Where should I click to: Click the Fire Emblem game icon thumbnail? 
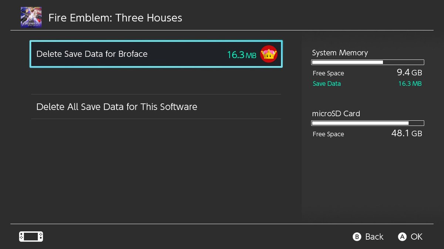(x=31, y=17)
